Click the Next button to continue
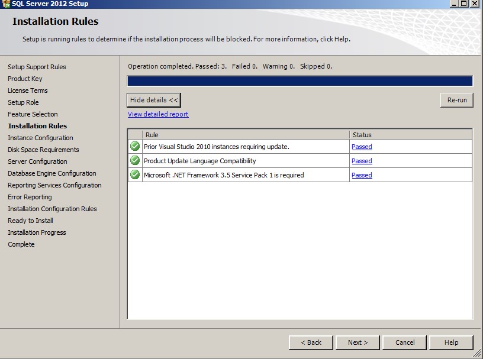The image size is (483, 359). point(358,342)
